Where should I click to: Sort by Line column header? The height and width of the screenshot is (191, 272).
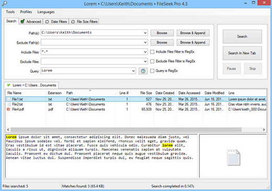pyautogui.click(x=246, y=93)
